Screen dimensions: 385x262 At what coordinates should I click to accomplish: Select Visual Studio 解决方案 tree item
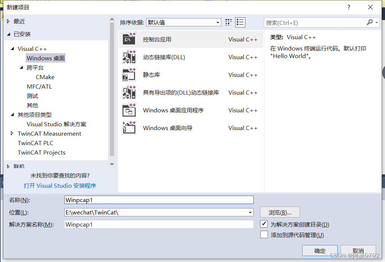tap(56, 124)
